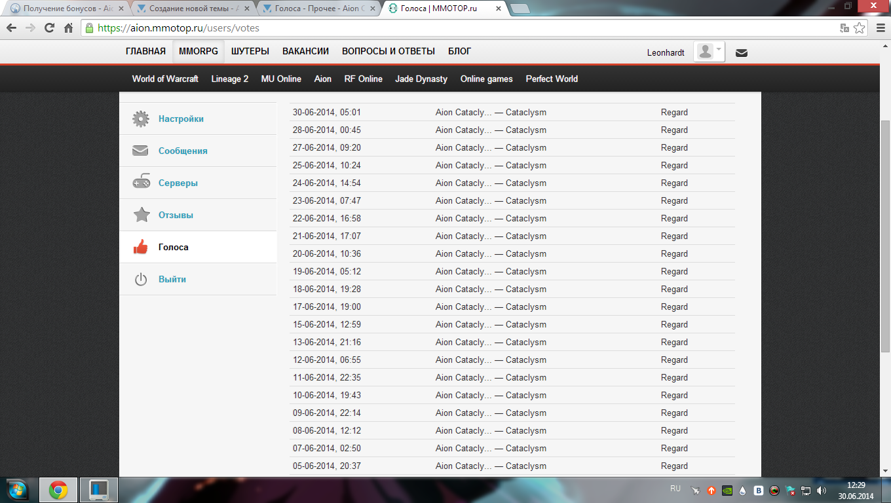Click the Выйти logout link

172,279
